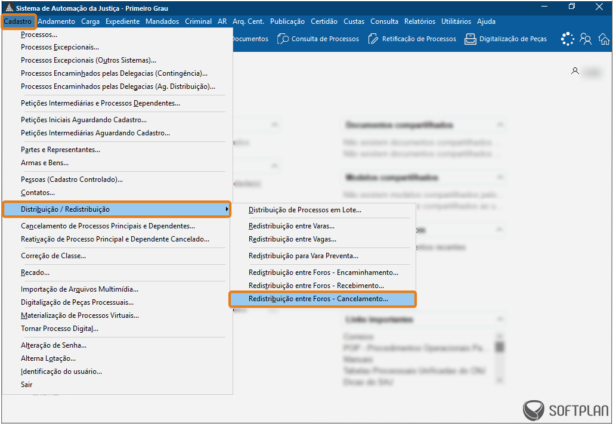613x424 pixels.
Task: Go to the home screen via the house icon
Action: 604,39
